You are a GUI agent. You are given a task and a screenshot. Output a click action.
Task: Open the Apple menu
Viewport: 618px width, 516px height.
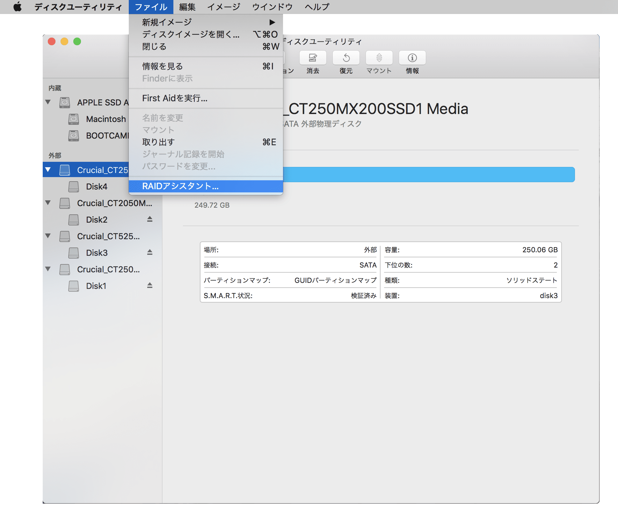click(18, 7)
